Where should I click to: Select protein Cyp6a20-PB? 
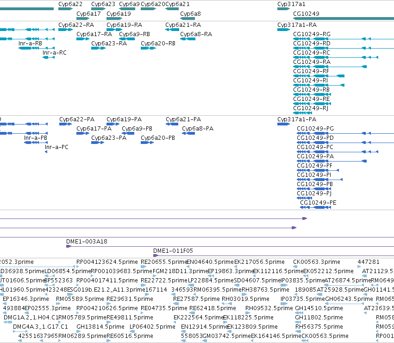tap(147, 143)
